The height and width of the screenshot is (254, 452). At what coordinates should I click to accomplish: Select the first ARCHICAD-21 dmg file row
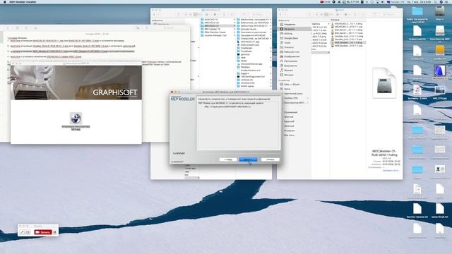(x=348, y=23)
